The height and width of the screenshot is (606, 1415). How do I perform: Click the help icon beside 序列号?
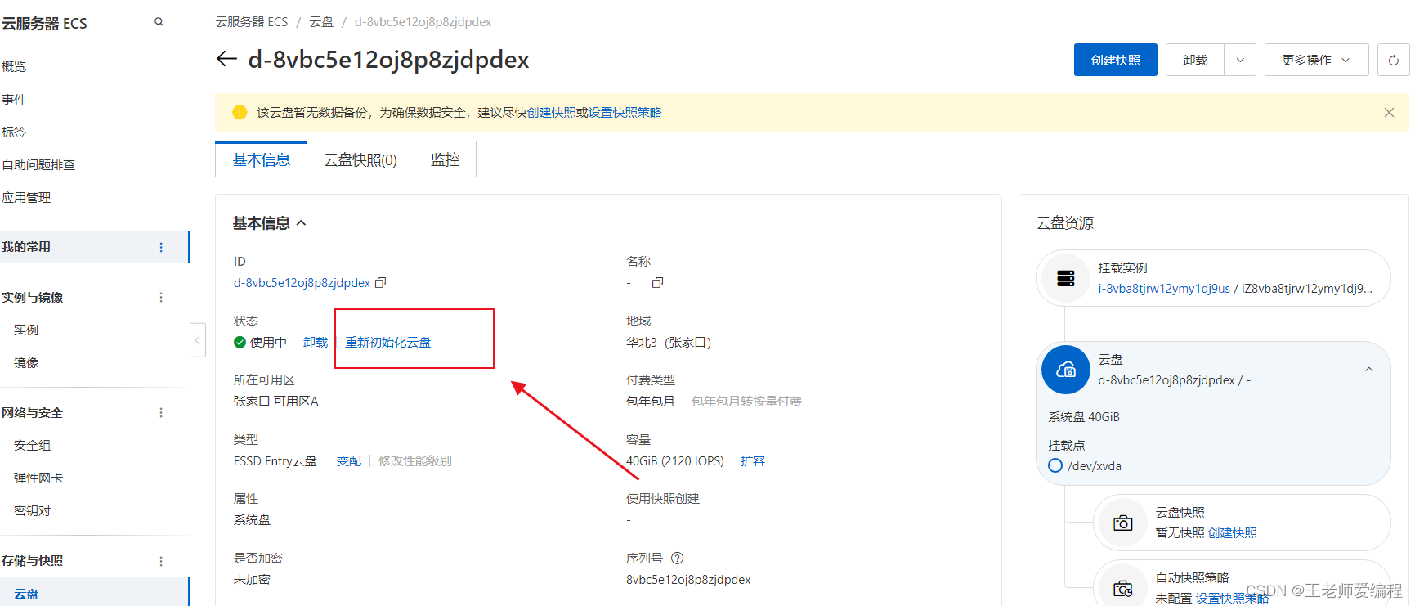point(677,559)
